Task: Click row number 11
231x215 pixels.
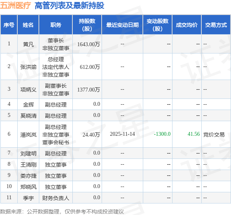Action: 9,197
